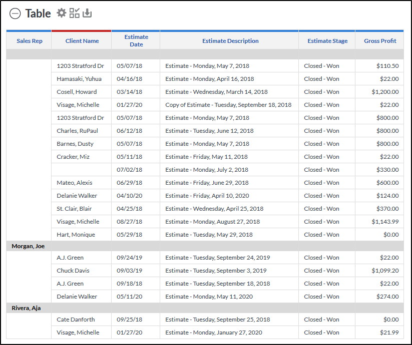The height and width of the screenshot is (345, 412).
Task: Select the 07/02/18 estimate date
Action: (x=130, y=170)
